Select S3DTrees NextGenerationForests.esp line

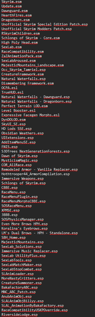pos(36,151)
